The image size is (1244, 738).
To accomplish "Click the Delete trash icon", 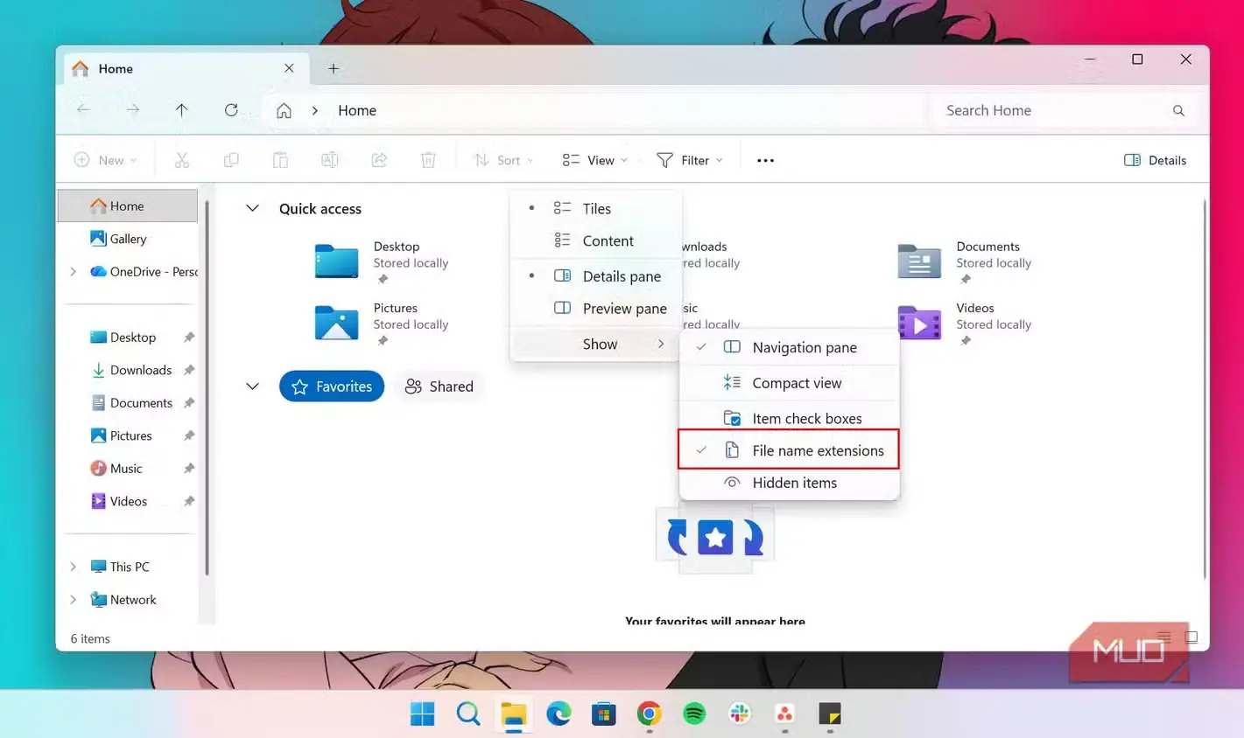I will [x=428, y=160].
